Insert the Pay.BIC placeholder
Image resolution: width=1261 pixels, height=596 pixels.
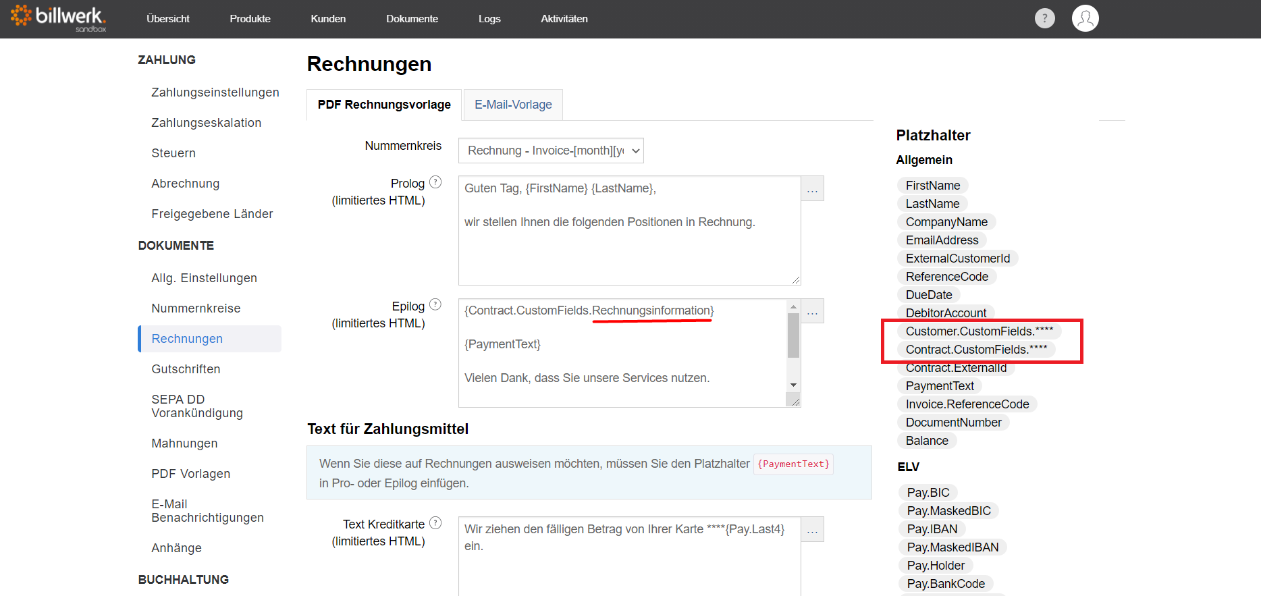point(928,493)
